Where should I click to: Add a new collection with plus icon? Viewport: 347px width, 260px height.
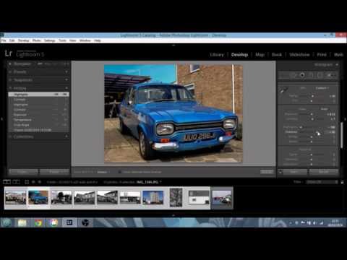pyautogui.click(x=67, y=136)
